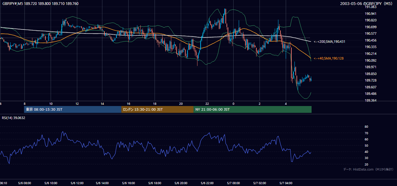
Task: Click the 5/7 04:00 bottom time label
Action: 286,183
